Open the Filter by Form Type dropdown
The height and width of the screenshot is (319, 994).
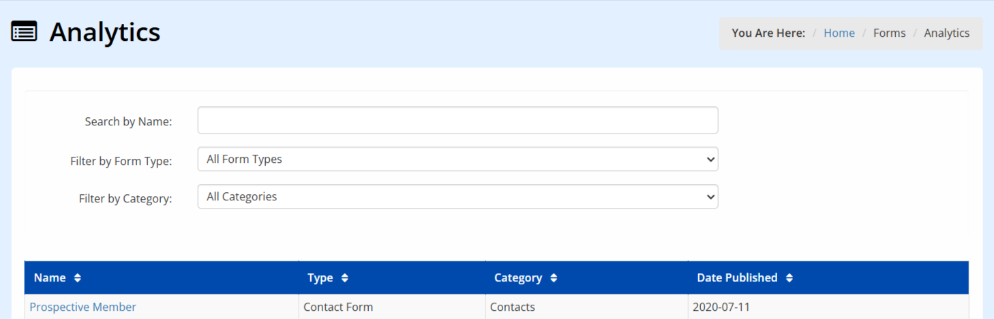coord(457,159)
